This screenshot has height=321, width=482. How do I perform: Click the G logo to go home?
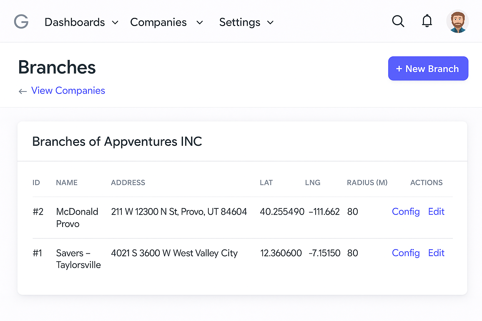pyautogui.click(x=21, y=21)
